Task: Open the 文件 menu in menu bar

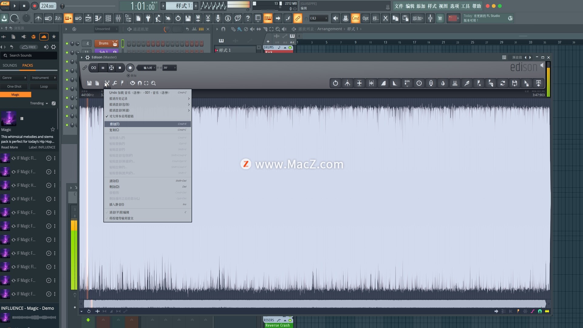Action: tap(399, 6)
